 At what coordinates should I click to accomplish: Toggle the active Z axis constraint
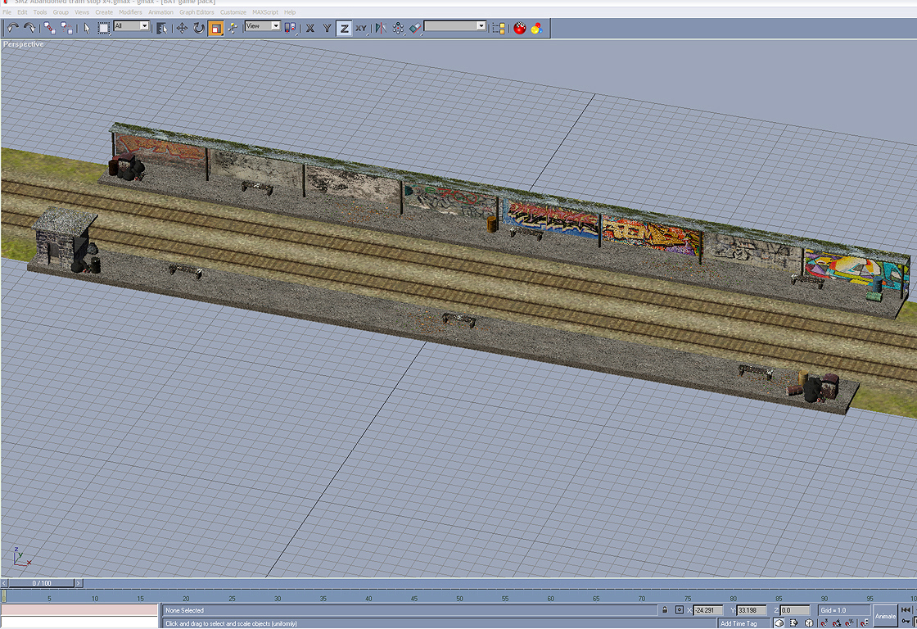point(344,28)
